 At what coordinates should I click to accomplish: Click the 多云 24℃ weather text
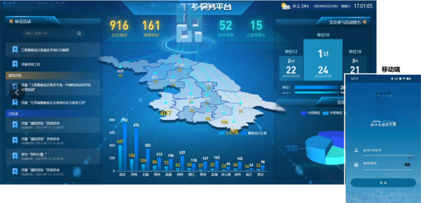(301, 6)
